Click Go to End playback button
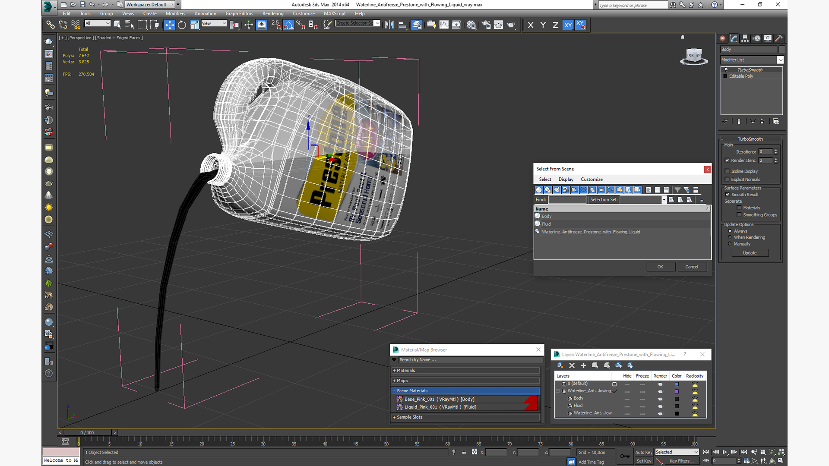 point(744,452)
